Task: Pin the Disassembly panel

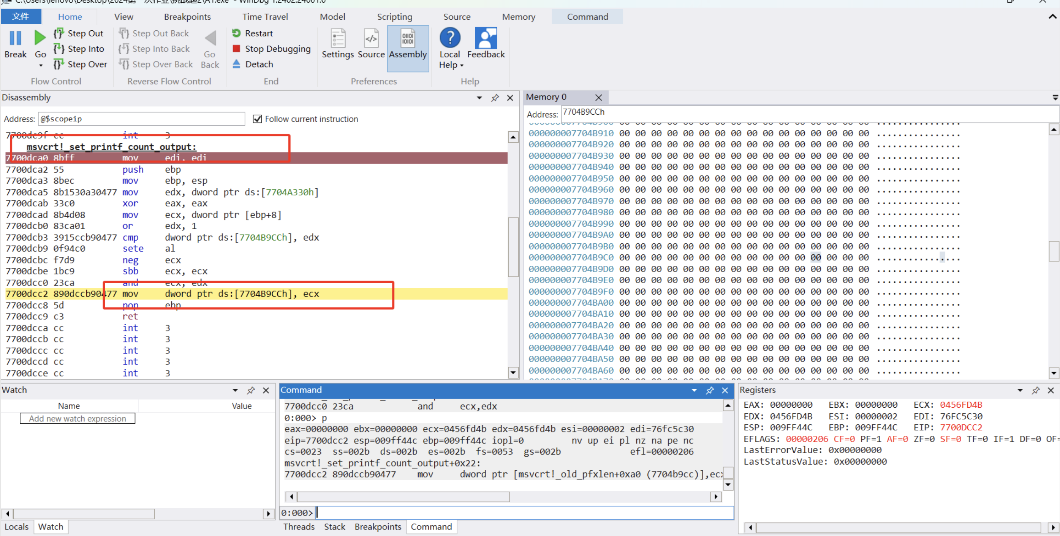Action: point(495,98)
